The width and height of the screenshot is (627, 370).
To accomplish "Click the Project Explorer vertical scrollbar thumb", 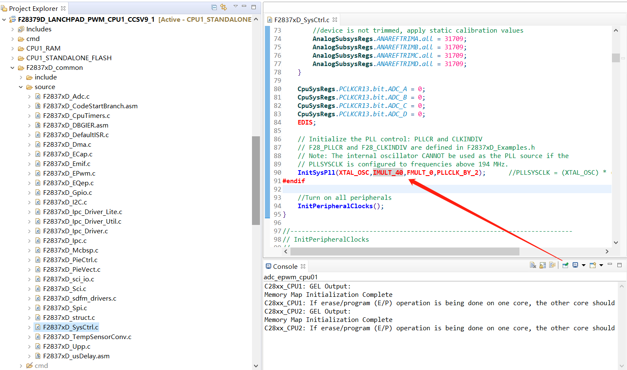I will (x=256, y=181).
